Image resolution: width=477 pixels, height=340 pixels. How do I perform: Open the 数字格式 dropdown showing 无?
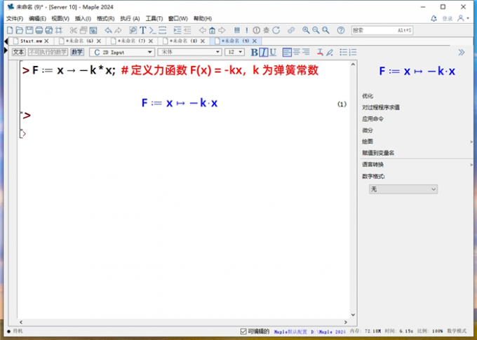click(403, 189)
